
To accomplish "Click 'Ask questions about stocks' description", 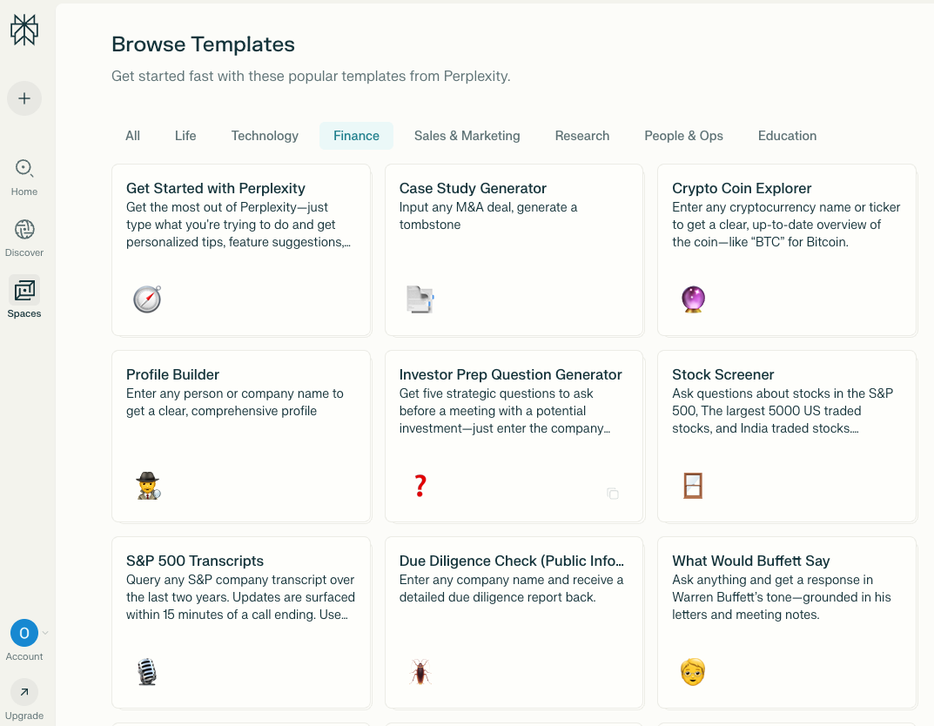I will tap(783, 411).
